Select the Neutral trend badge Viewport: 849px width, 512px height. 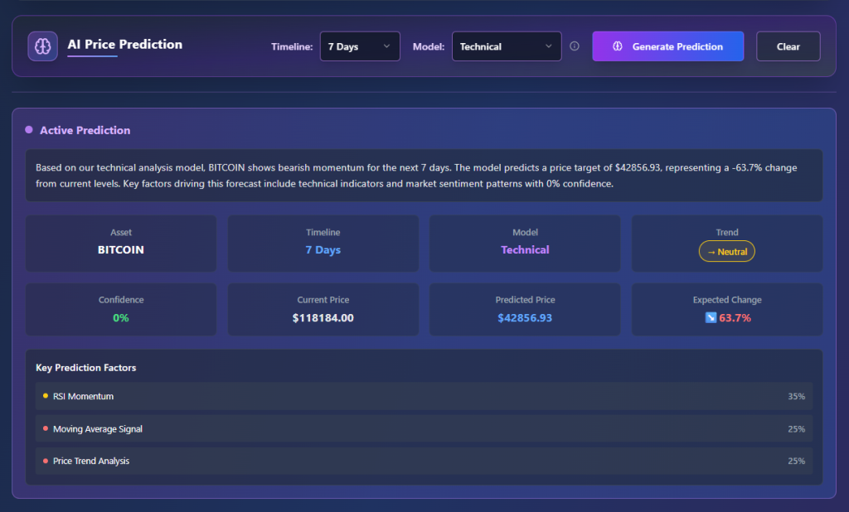tap(727, 251)
